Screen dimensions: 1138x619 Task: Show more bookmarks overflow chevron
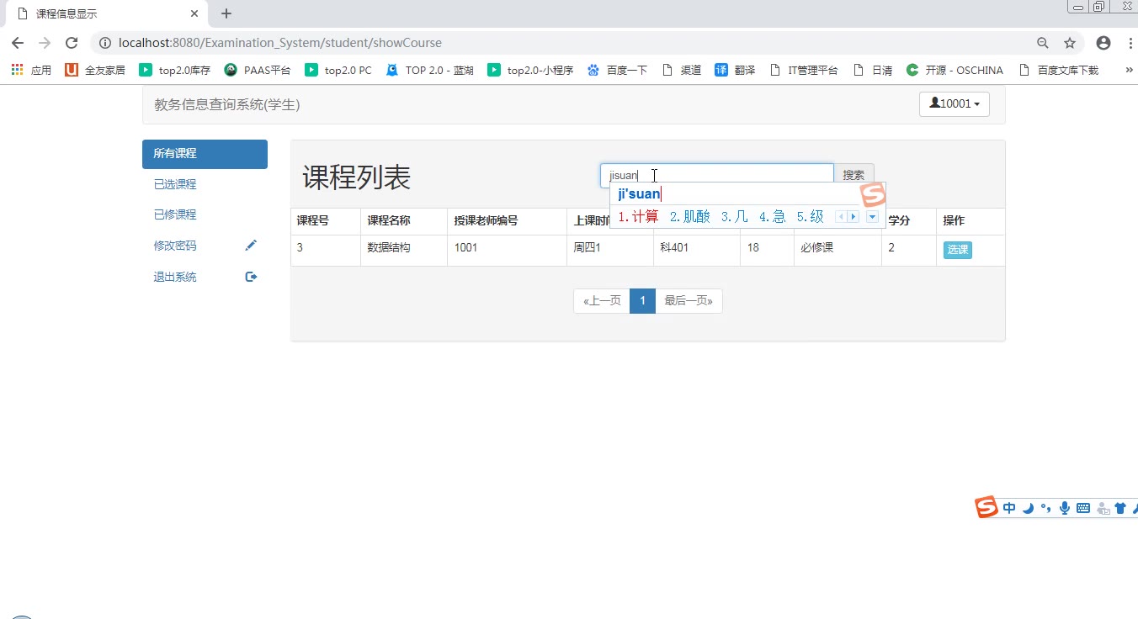point(1129,70)
